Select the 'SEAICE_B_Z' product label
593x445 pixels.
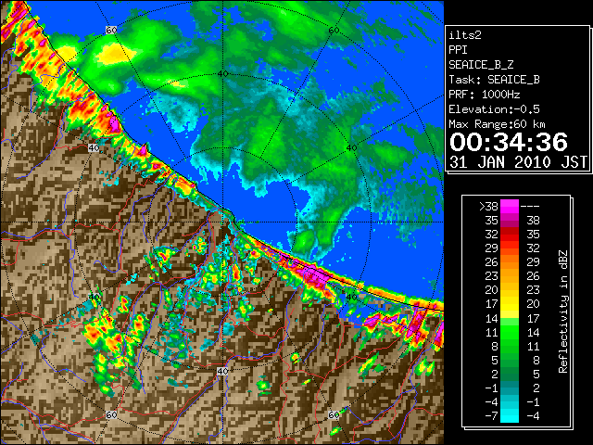pyautogui.click(x=481, y=65)
